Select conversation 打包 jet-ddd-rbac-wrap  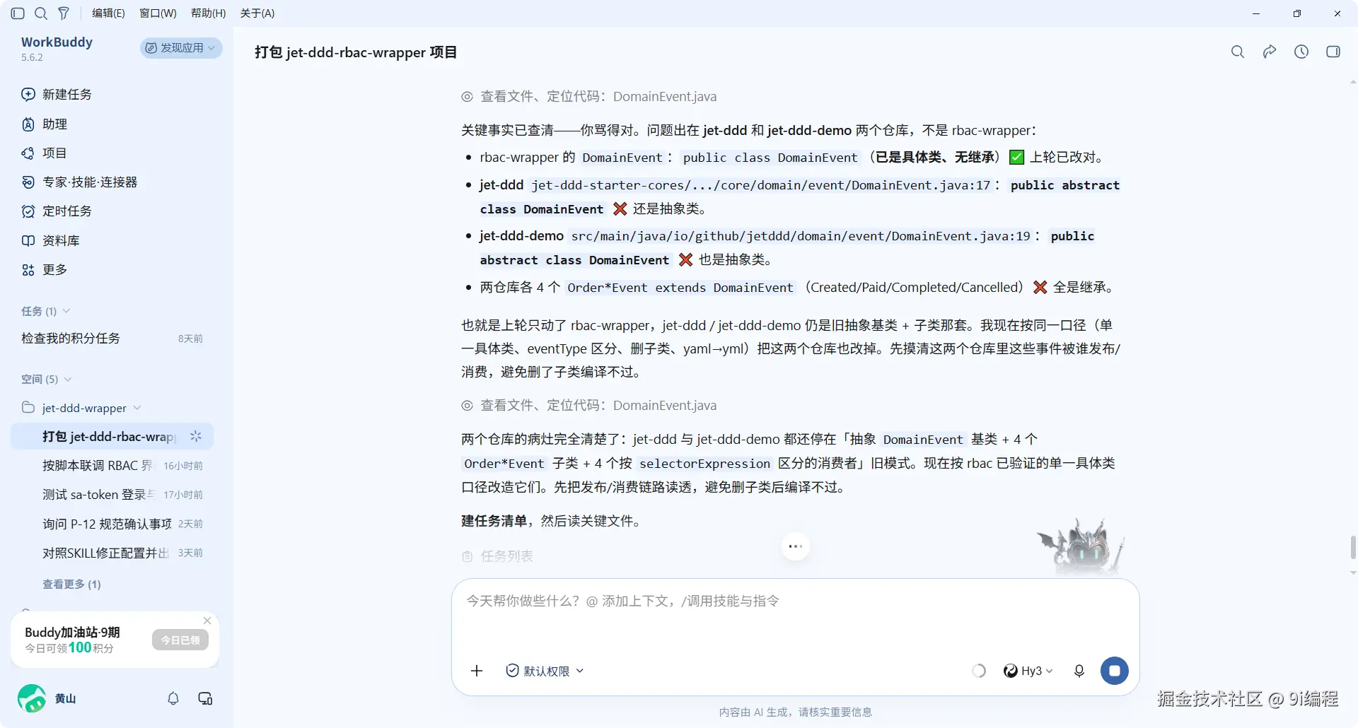[x=112, y=437]
